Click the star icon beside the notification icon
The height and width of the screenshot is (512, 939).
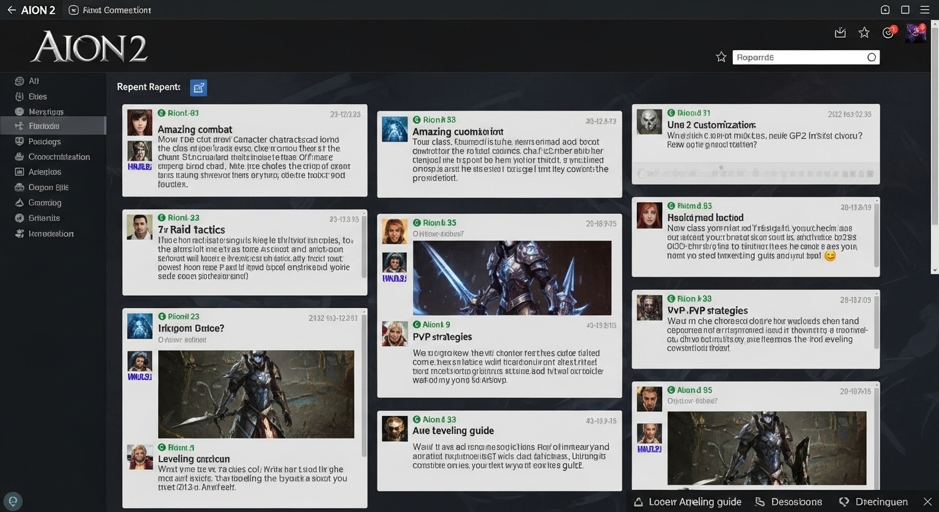pos(864,33)
